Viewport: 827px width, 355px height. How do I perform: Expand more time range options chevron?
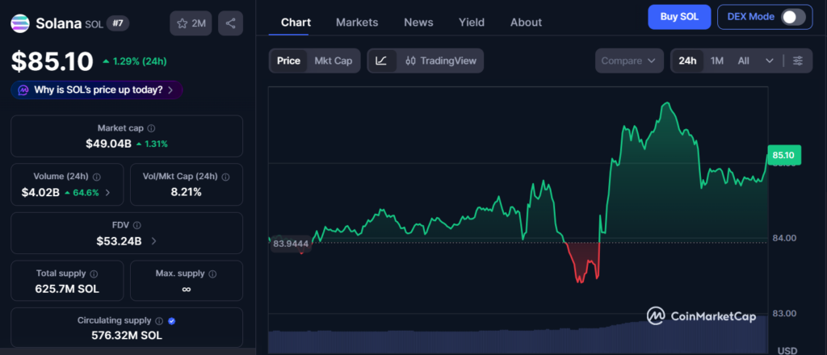coord(770,61)
